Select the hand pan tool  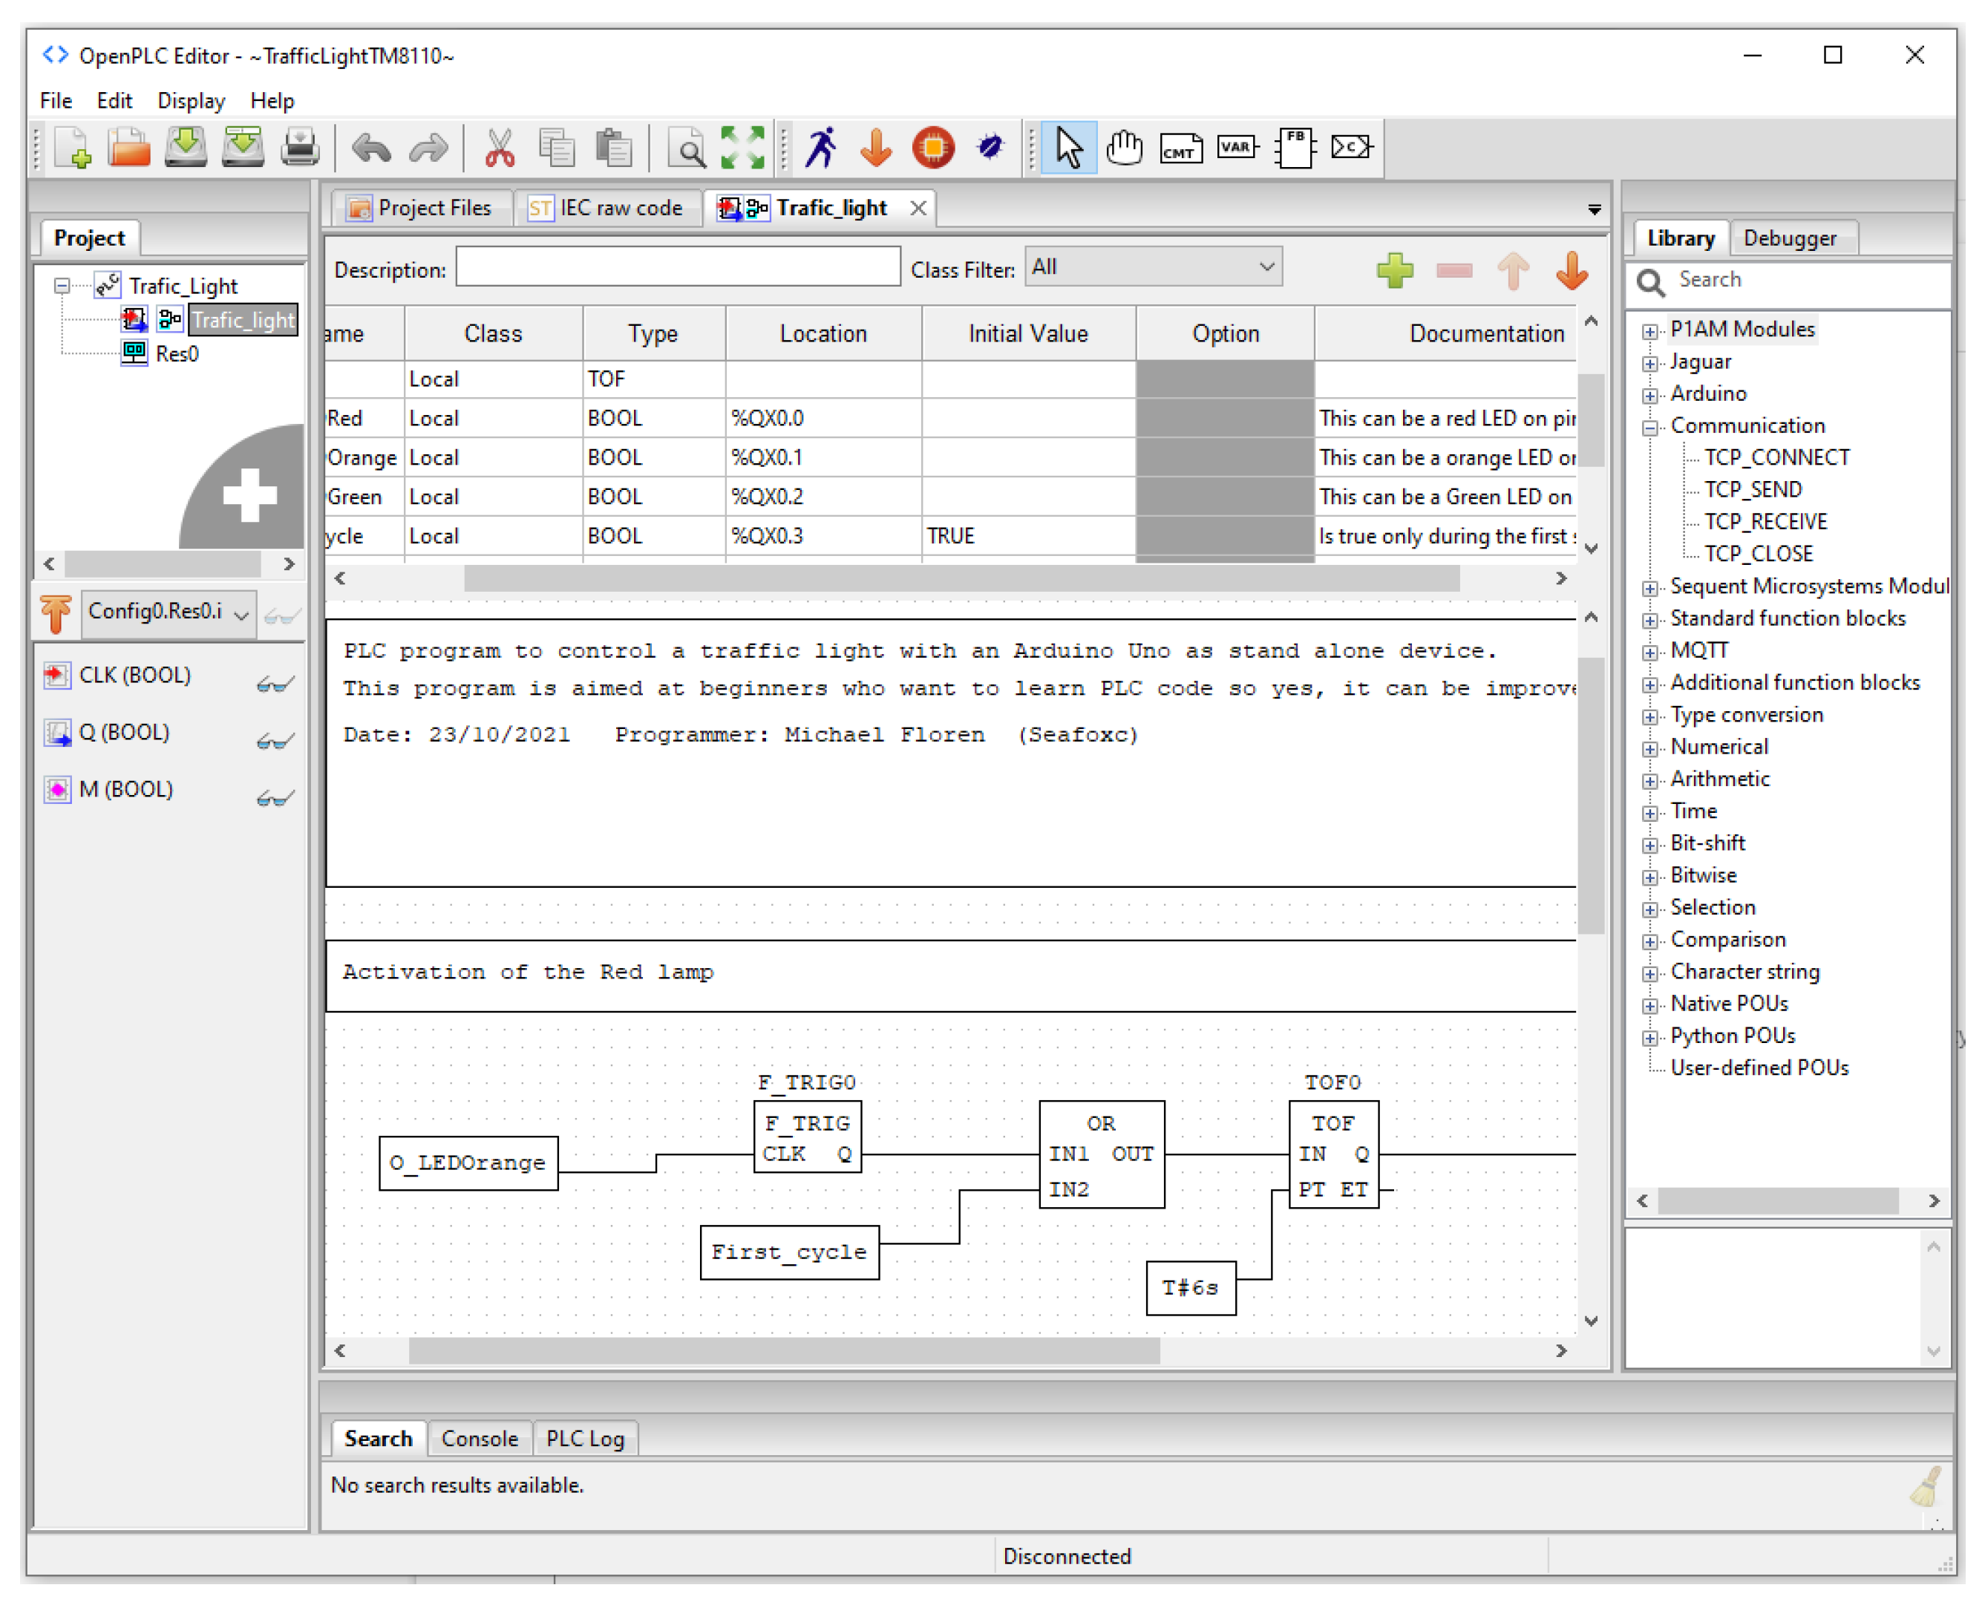coord(1124,147)
